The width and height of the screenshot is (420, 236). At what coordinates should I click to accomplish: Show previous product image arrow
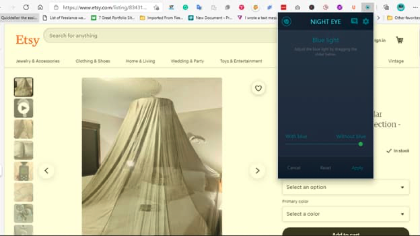[x=46, y=170]
